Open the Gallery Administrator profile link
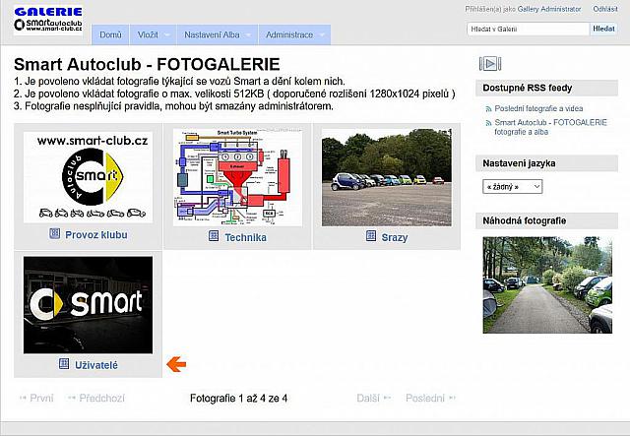The width and height of the screenshot is (630, 436). pos(549,9)
